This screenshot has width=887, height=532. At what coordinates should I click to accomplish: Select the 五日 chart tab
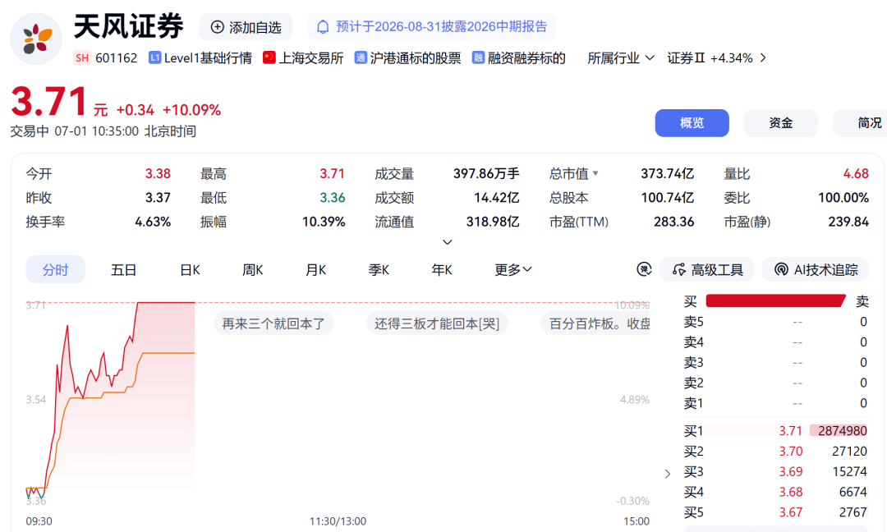coord(123,269)
